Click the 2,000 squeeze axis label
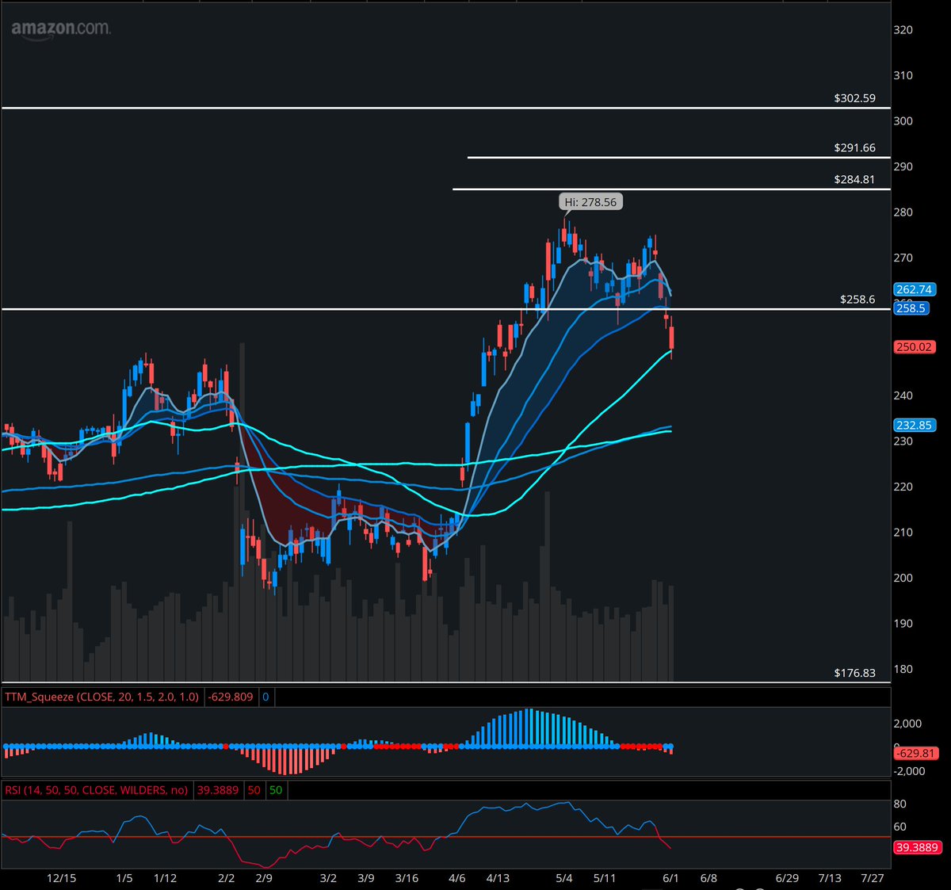The image size is (951, 890). (x=908, y=724)
